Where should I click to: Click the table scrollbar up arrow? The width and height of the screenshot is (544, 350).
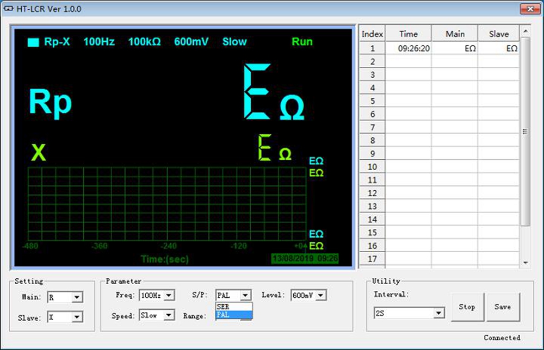click(x=525, y=31)
